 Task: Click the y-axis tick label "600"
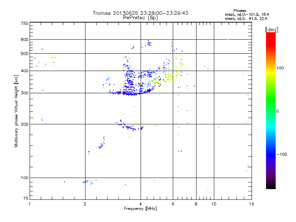[x=24, y=40]
